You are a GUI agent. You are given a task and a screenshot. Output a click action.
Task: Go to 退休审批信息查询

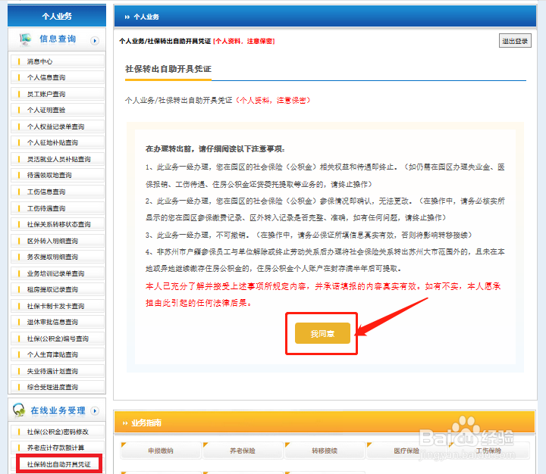(x=58, y=323)
